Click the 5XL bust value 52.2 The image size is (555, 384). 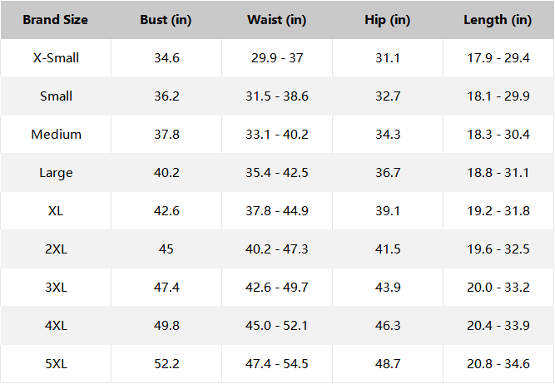pyautogui.click(x=166, y=364)
